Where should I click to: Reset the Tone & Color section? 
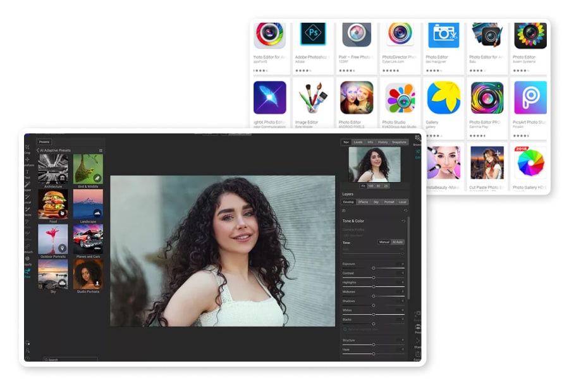403,221
